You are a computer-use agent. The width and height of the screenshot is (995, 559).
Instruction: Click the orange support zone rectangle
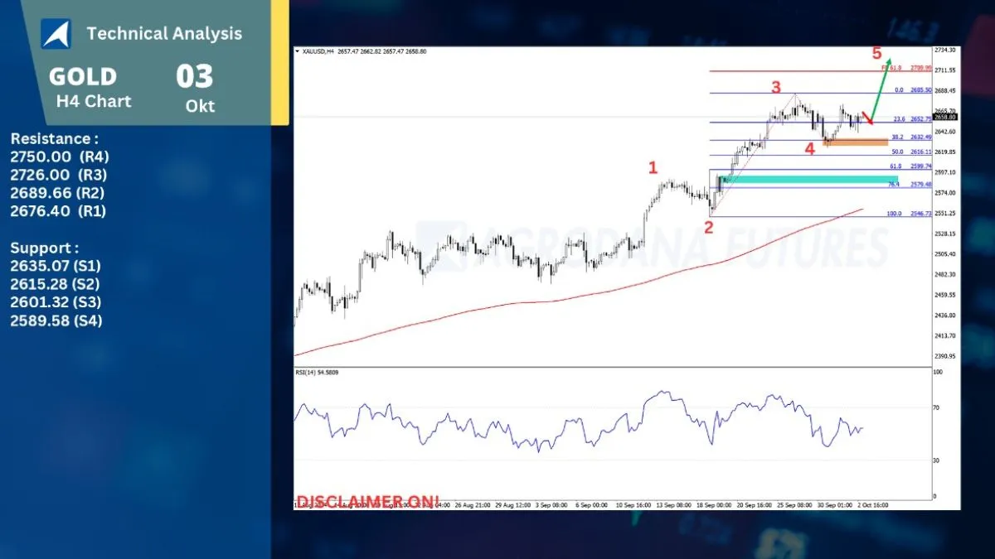click(855, 142)
